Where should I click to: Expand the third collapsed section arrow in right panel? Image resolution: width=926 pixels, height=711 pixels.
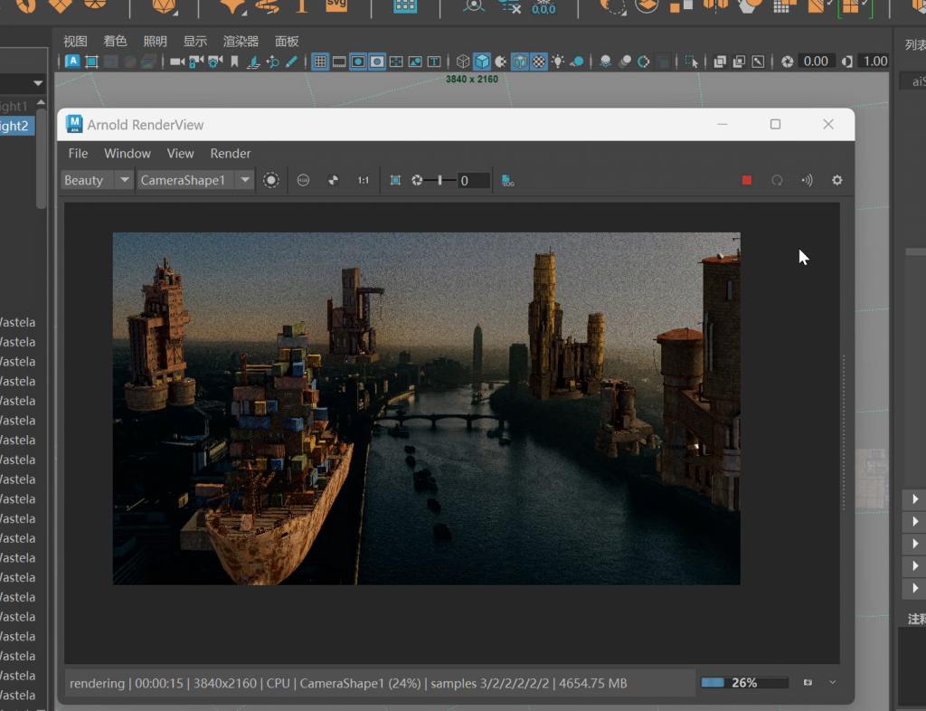[x=915, y=544]
